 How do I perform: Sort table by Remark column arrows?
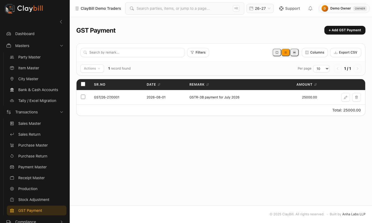click(208, 85)
